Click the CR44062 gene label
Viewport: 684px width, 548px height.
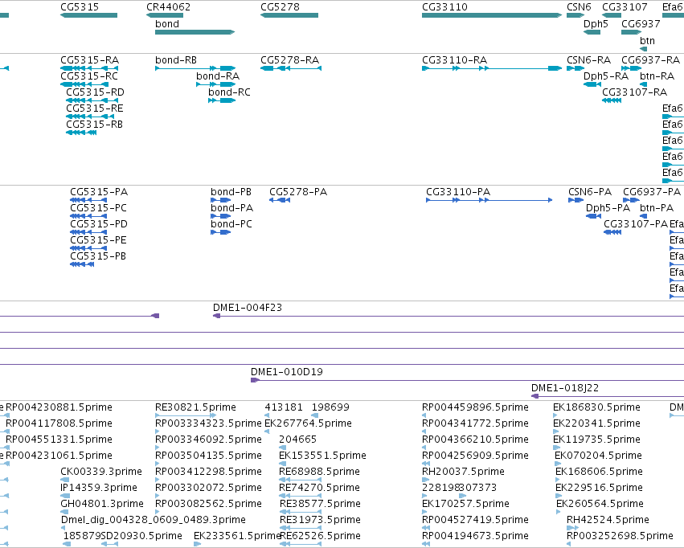[x=168, y=7]
